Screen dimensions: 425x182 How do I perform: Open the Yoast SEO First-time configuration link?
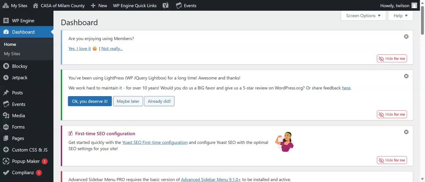tap(155, 143)
